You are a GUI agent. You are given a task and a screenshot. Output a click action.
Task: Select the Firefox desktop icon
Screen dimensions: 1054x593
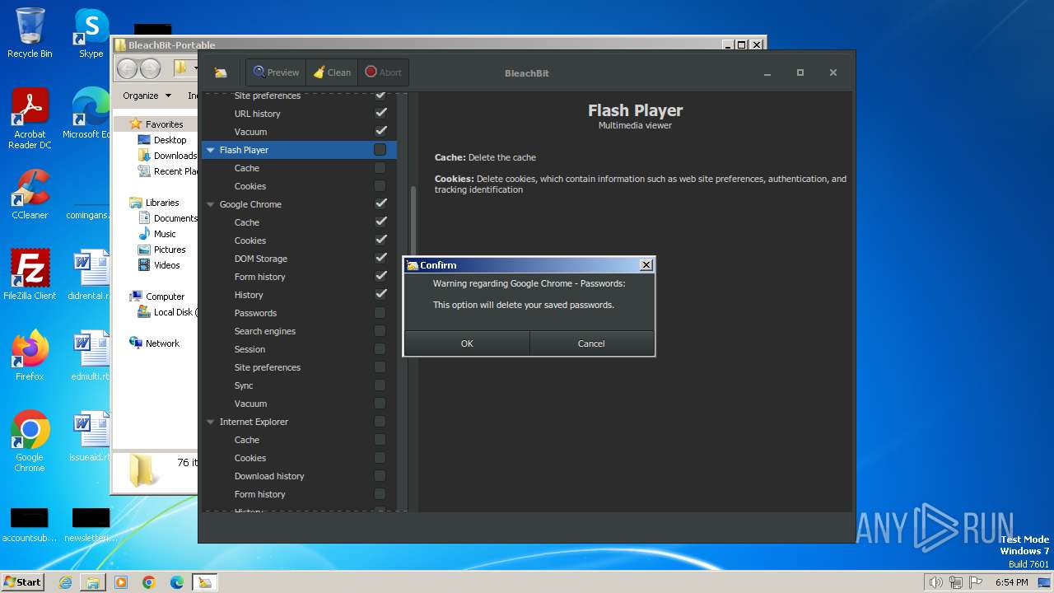tap(30, 356)
